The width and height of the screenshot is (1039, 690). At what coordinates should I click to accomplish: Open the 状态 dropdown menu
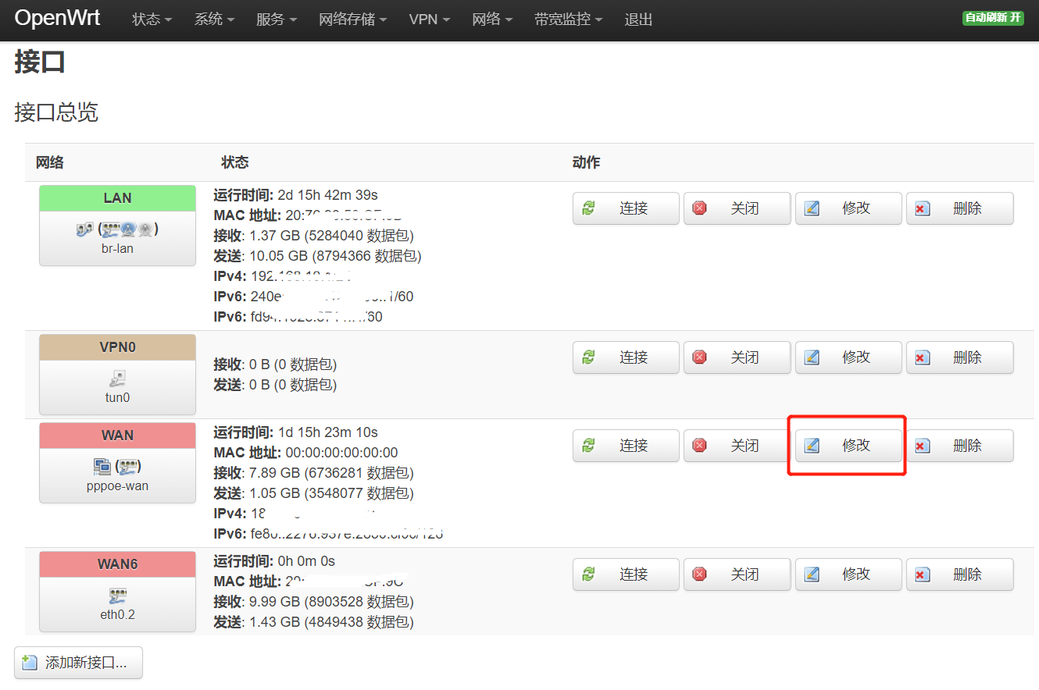tap(151, 20)
